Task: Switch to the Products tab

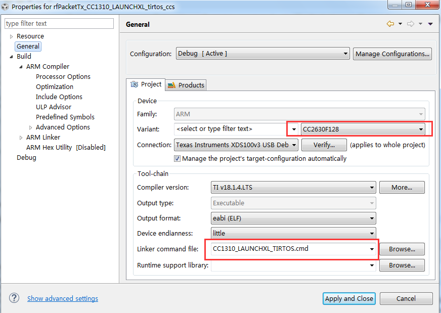Action: (186, 85)
